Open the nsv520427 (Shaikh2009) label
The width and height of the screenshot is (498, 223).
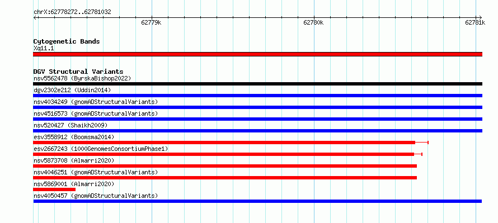71,125
